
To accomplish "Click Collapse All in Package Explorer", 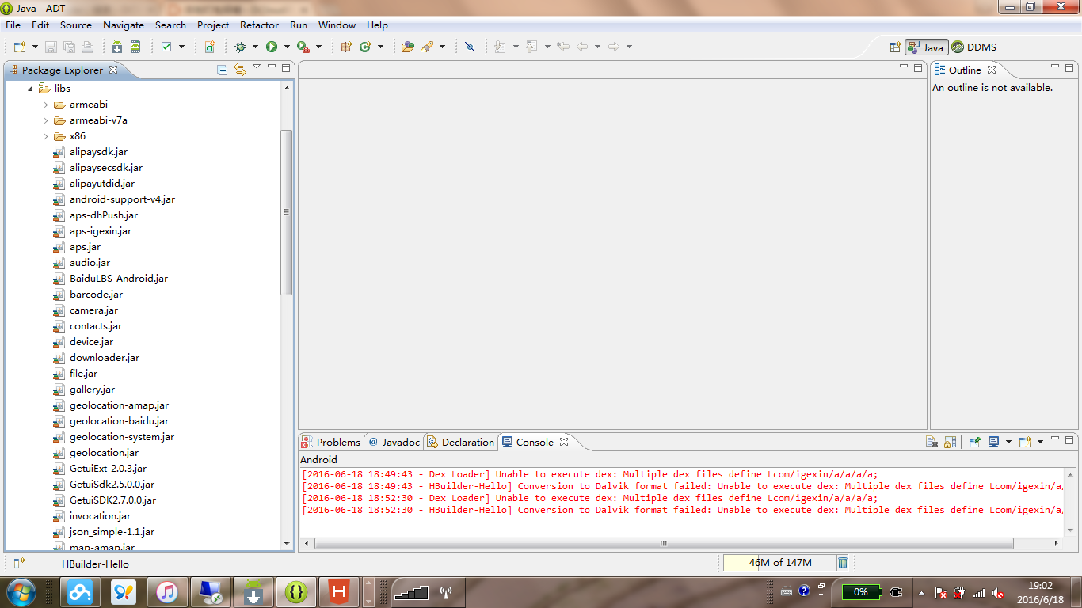I will pos(223,70).
